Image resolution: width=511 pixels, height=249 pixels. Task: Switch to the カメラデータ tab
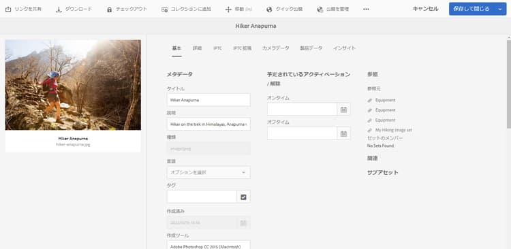(x=275, y=48)
